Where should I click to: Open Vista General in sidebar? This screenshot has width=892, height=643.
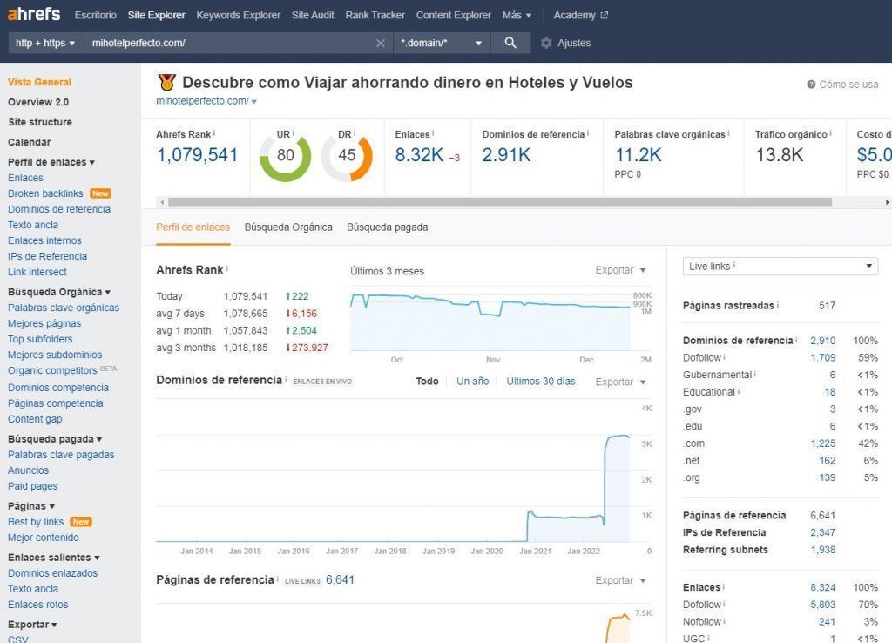(40, 82)
